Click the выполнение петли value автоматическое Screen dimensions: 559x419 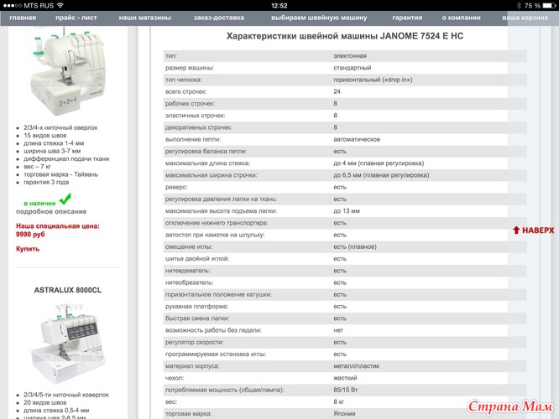pos(357,139)
